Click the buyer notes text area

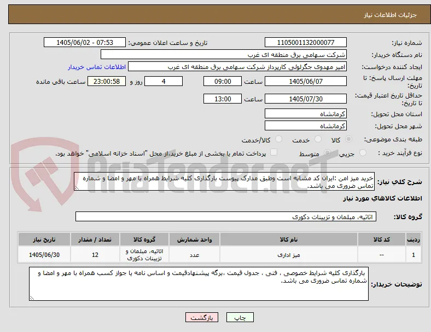pyautogui.click(x=199, y=284)
